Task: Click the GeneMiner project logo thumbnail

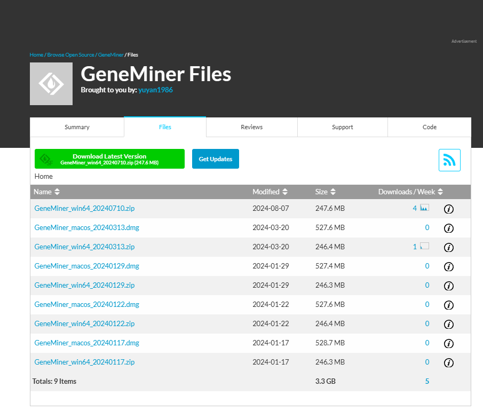Action: point(51,84)
